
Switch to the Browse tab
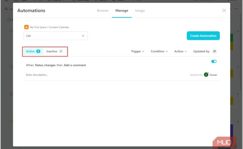tap(102, 10)
